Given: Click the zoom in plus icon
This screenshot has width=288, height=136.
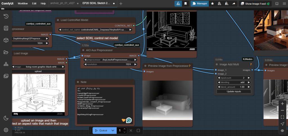Looking at the screenshot, I should pos(282,104).
